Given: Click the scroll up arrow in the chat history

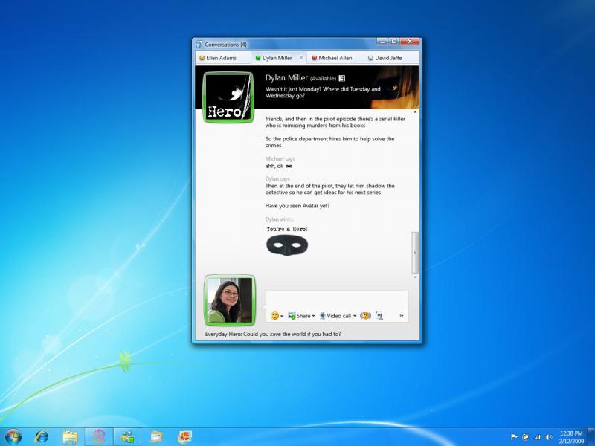Looking at the screenshot, I should pos(415,112).
